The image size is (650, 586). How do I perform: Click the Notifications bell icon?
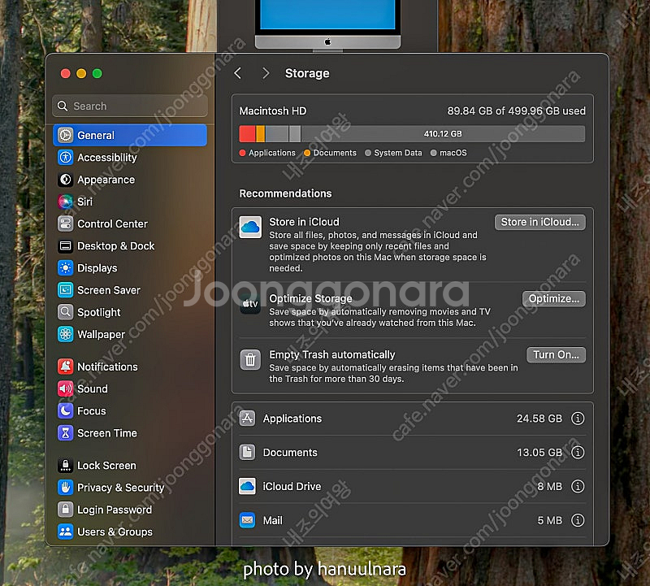[66, 367]
